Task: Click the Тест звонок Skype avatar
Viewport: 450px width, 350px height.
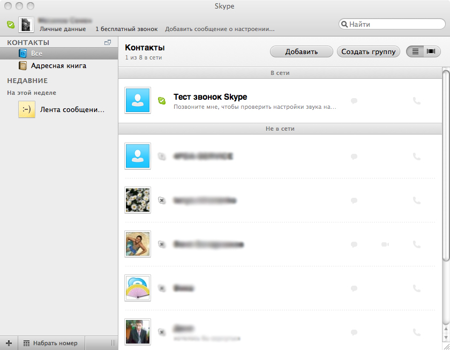Action: tap(138, 100)
